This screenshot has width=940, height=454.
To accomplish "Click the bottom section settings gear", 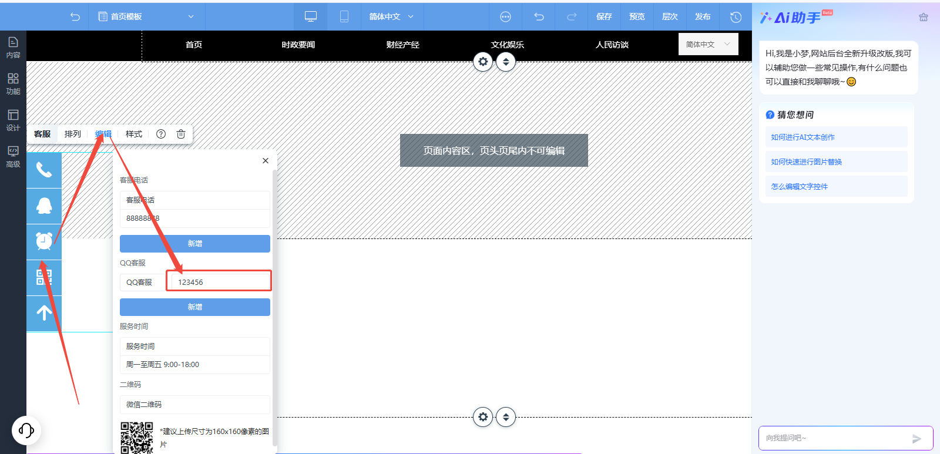I will 483,417.
